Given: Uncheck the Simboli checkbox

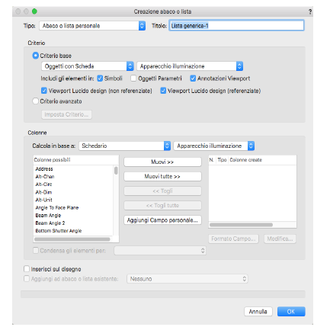Looking at the screenshot, I should (x=100, y=79).
